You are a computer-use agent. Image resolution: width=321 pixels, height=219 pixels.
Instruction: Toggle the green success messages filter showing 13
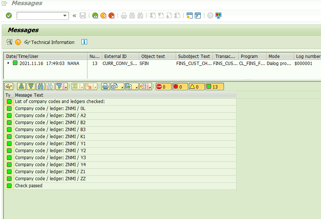[214, 86]
